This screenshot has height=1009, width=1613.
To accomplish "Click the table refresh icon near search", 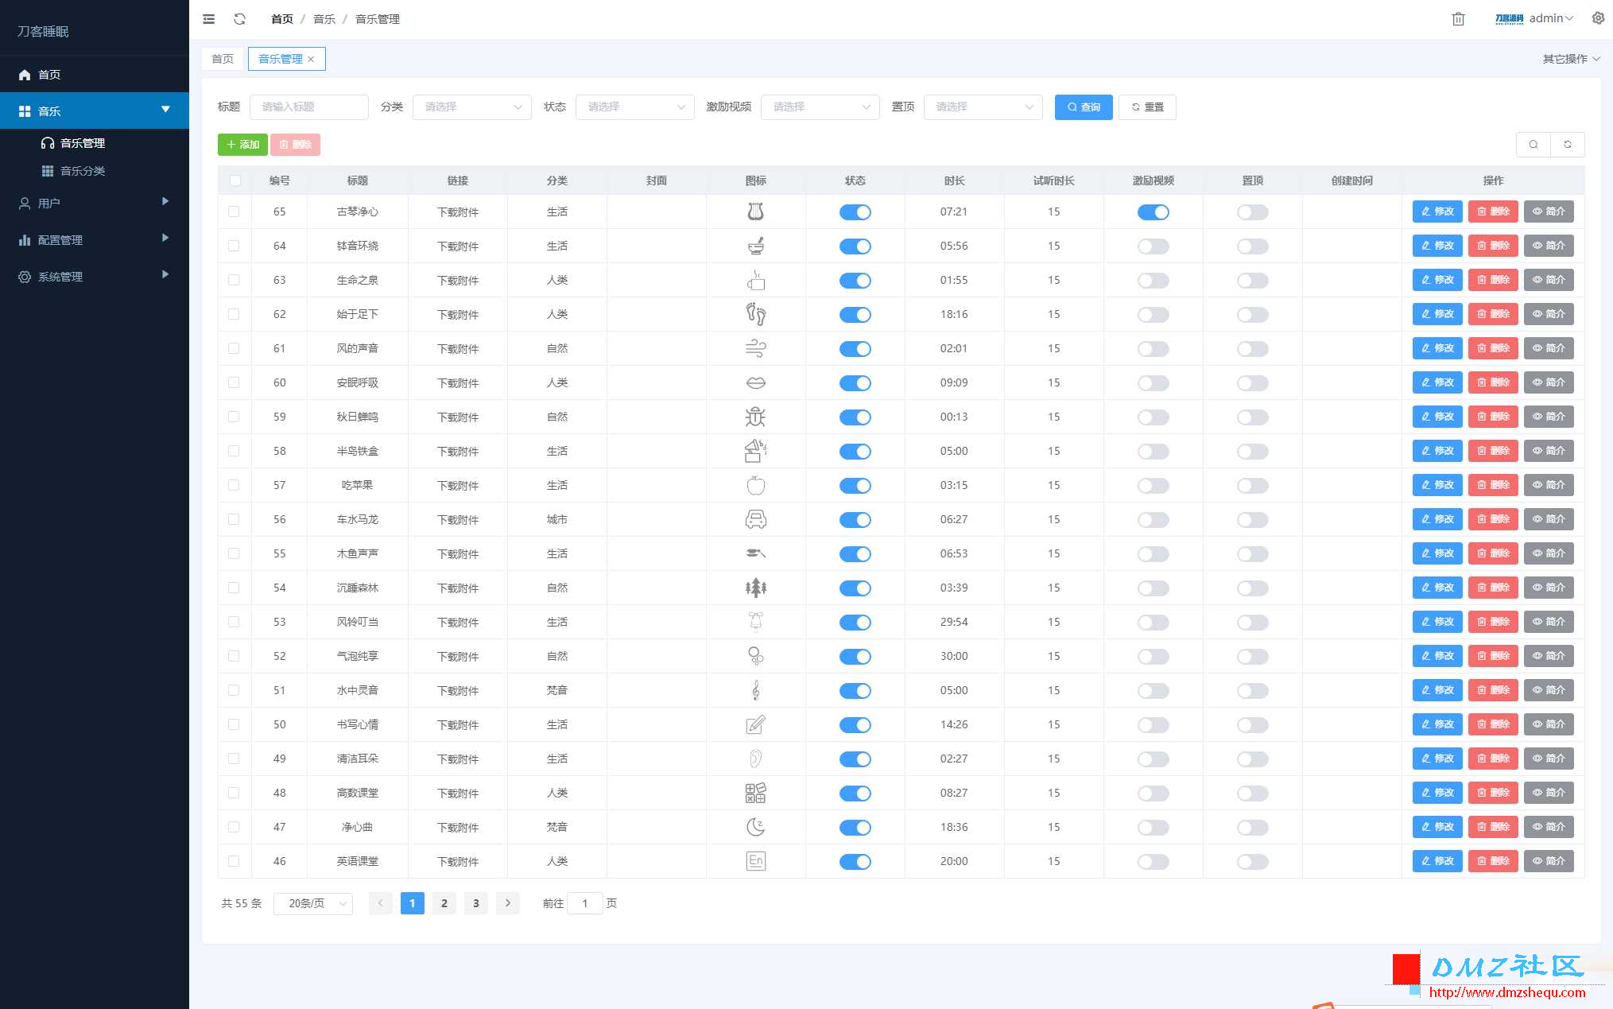I will click(x=1568, y=145).
